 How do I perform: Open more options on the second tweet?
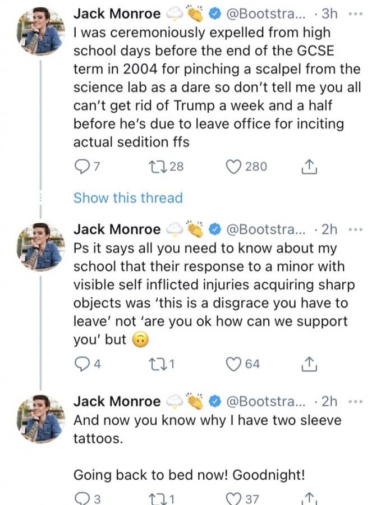click(x=355, y=229)
